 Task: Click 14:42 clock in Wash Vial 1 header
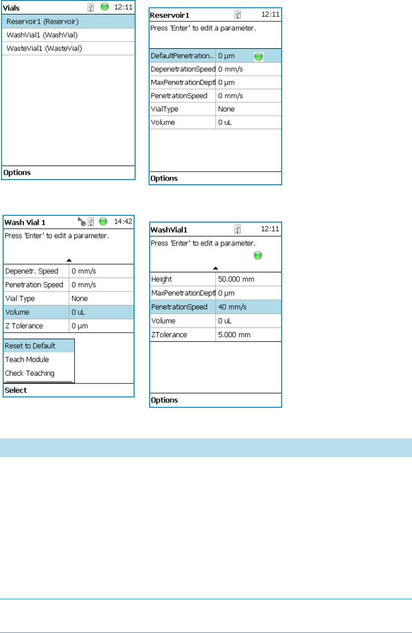pos(123,222)
